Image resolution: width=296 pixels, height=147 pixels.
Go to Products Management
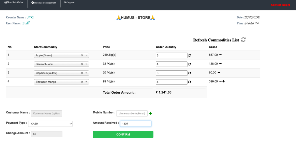pos(44,3)
